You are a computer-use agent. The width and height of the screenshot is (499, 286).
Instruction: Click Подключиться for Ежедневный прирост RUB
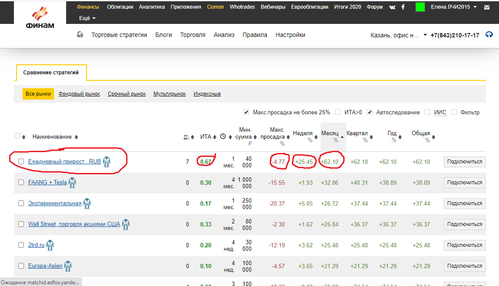(465, 162)
